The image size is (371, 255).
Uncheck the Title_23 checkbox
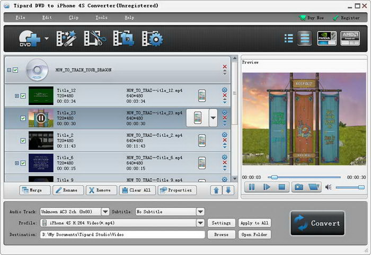(x=23, y=118)
